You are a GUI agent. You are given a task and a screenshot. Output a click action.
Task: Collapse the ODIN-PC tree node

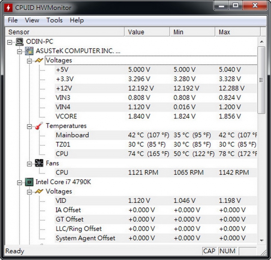10,42
